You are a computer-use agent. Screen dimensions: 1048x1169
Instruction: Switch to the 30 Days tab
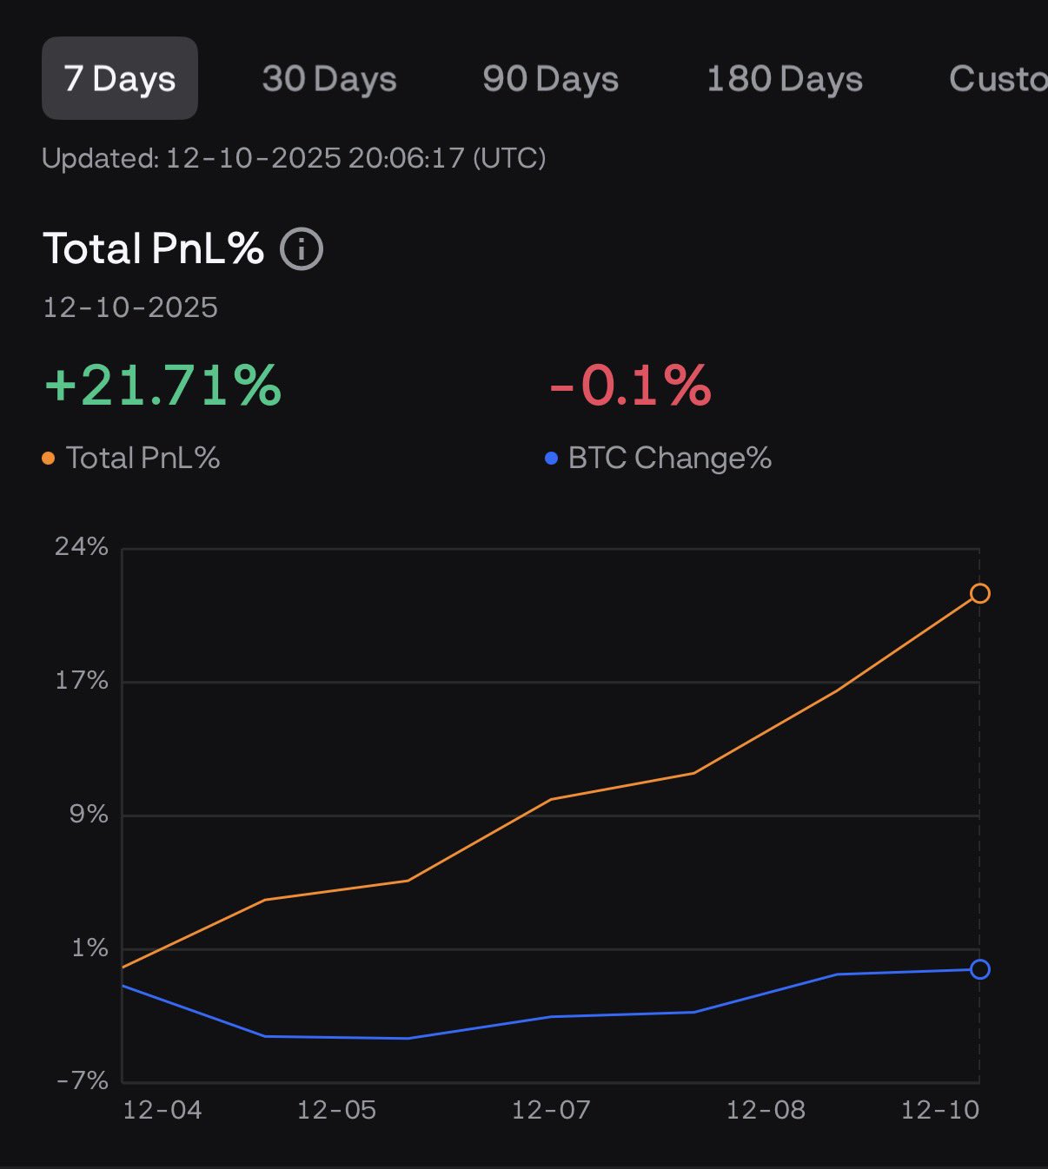(329, 79)
